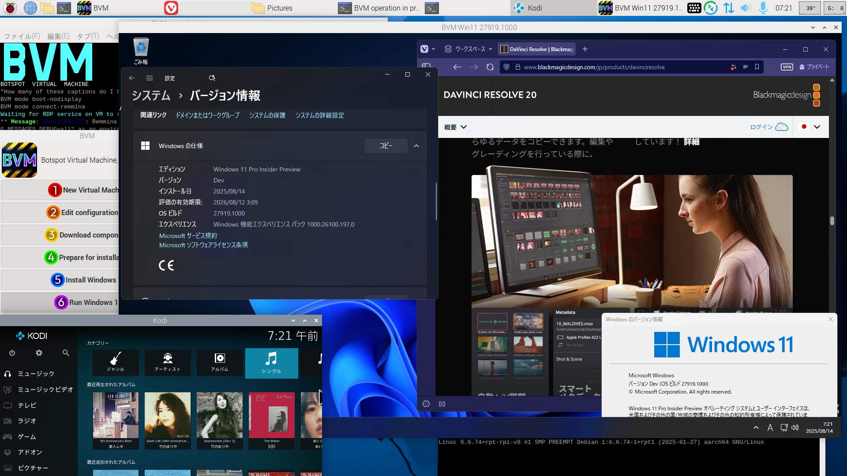Click the Settings window scrollbar thumb
This screenshot has width=847, height=476.
pos(436,201)
